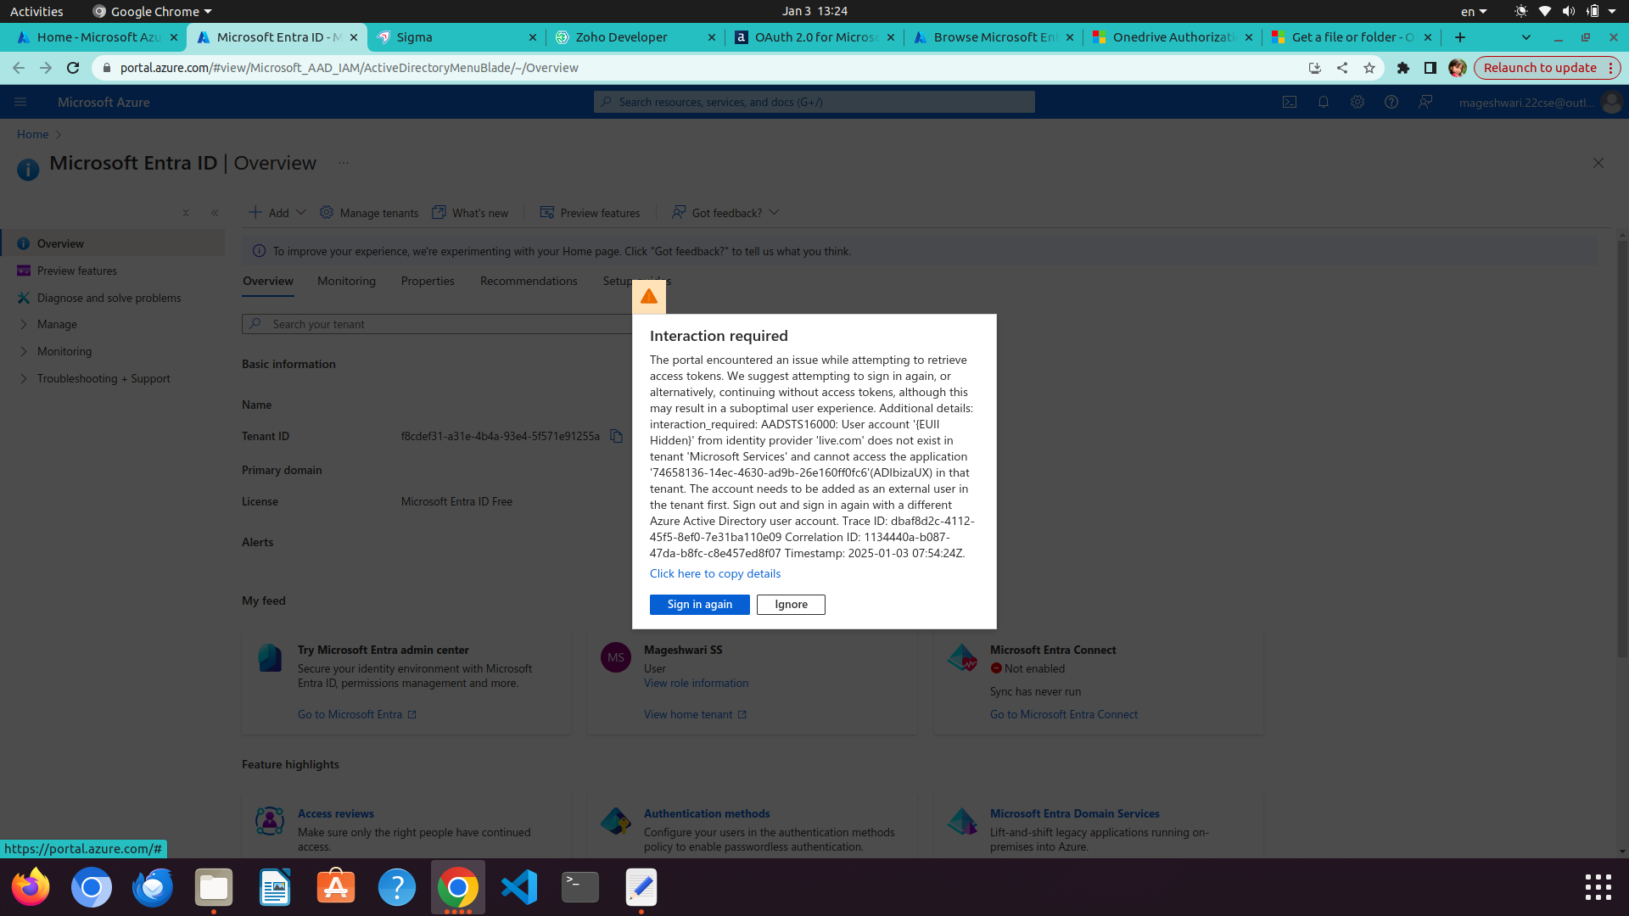This screenshot has height=916, width=1629.
Task: Close the Entra ID blade with X
Action: click(x=1598, y=163)
